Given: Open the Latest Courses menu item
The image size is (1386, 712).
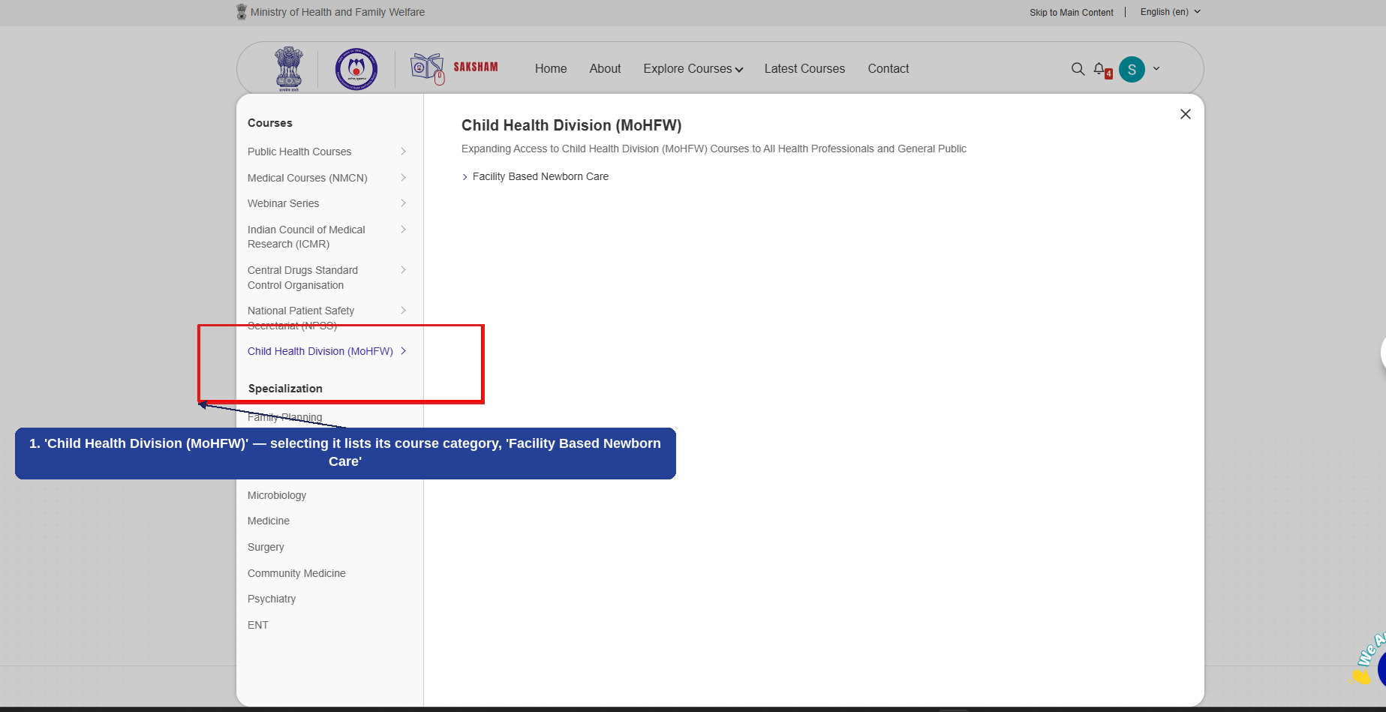Looking at the screenshot, I should point(804,68).
